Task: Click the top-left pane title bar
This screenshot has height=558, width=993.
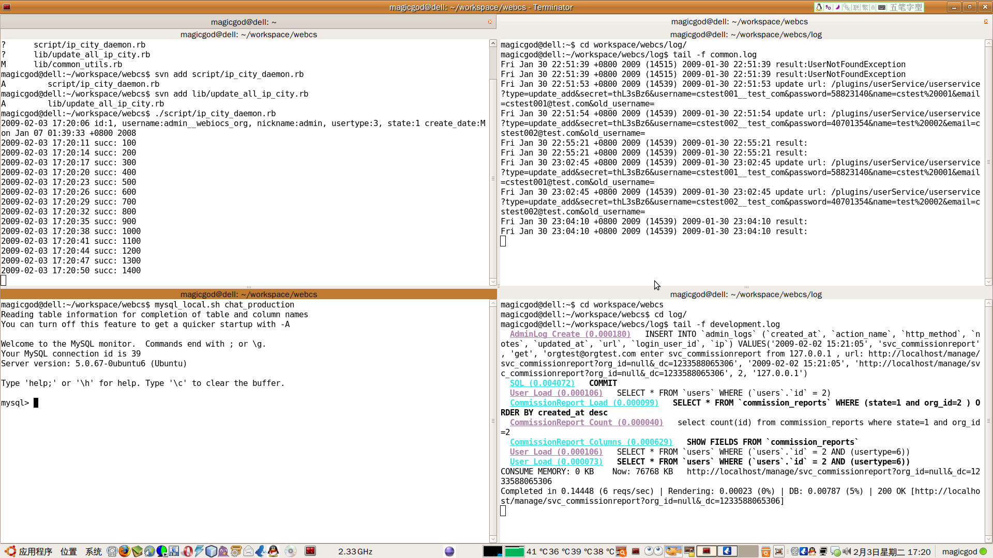Action: pyautogui.click(x=248, y=35)
